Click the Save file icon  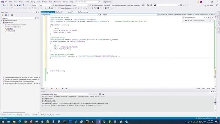[18, 6]
